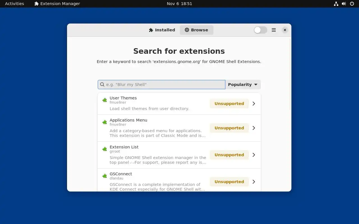Open the Popularity sort dropdown
This screenshot has width=359, height=224.
pos(243,85)
